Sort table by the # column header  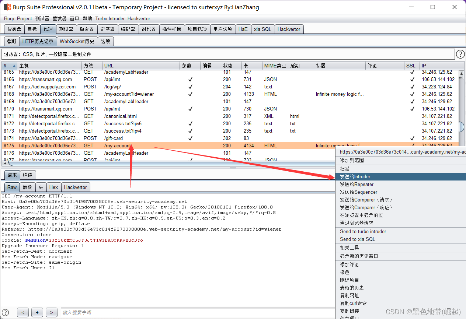click(10, 66)
